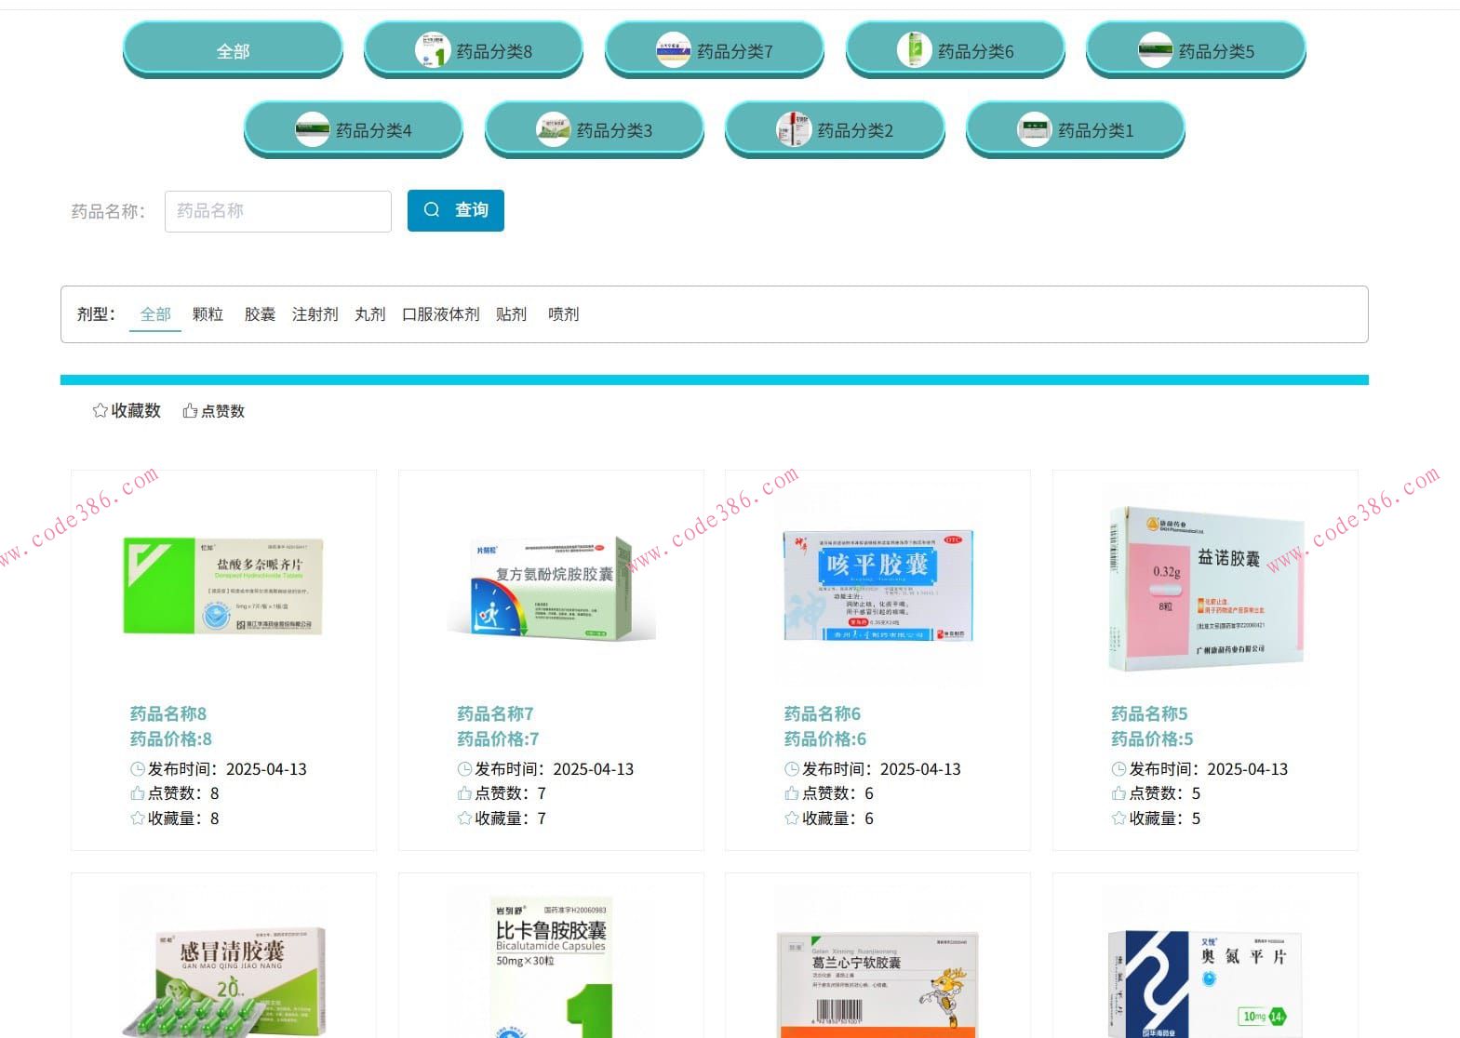Filter by 喷剂 dosage form

tap(564, 314)
